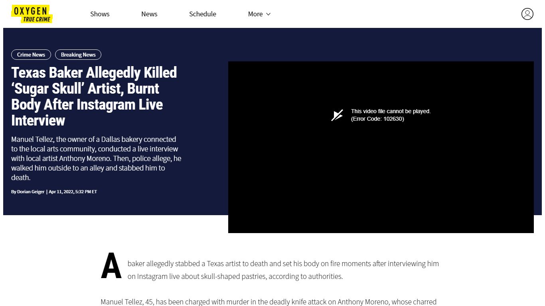545x306 pixels.
Task: Click the date 'Apr 11, 2022, 5:32 PM ET'
Action: tap(73, 192)
